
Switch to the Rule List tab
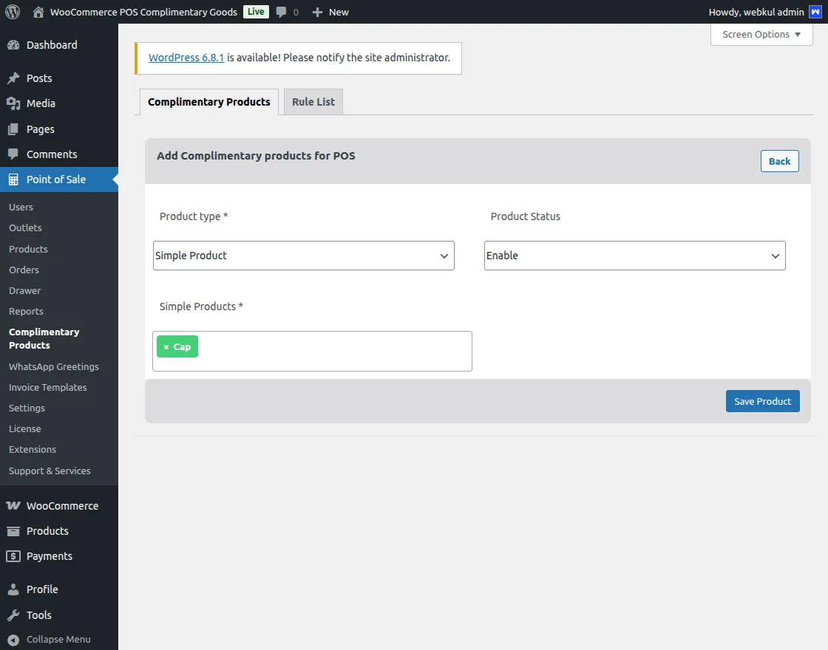coord(313,102)
